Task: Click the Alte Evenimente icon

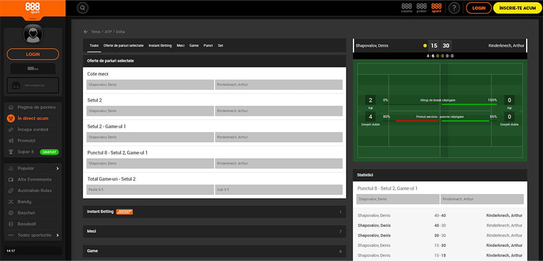Action: coord(11,180)
